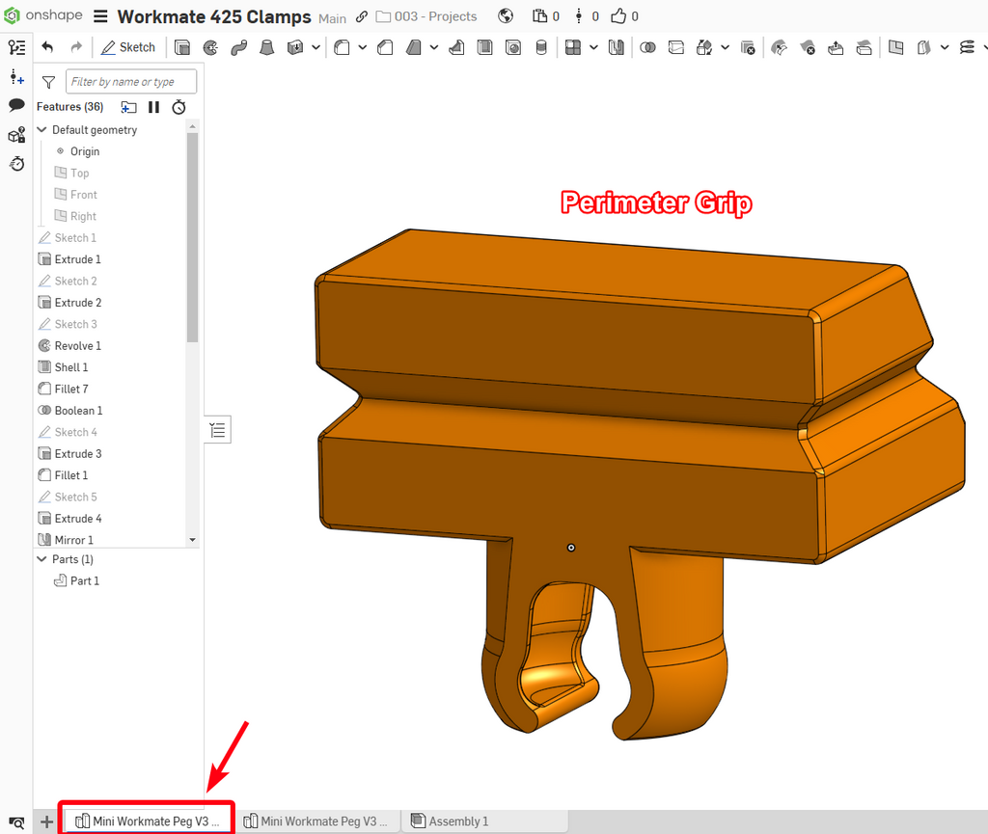The width and height of the screenshot is (988, 834).
Task: Focus the Filter by name or type field
Action: tap(131, 82)
